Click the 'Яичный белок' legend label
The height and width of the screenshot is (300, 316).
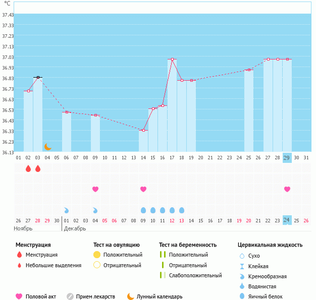pos(266,296)
